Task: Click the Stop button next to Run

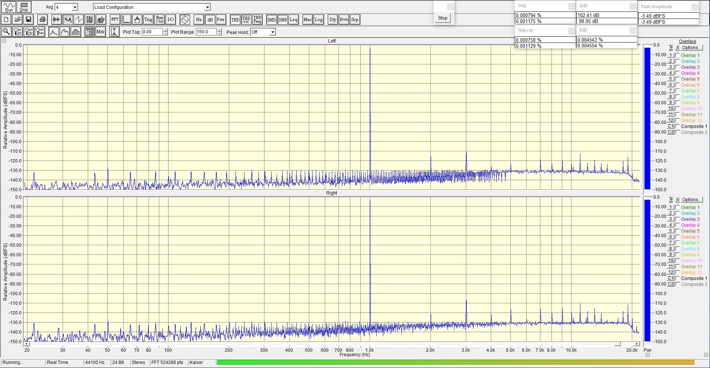Action: click(x=24, y=7)
